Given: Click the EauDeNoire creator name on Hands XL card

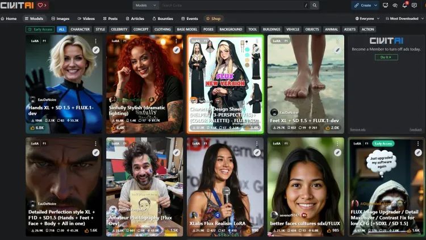Looking at the screenshot, I should click(47, 100).
